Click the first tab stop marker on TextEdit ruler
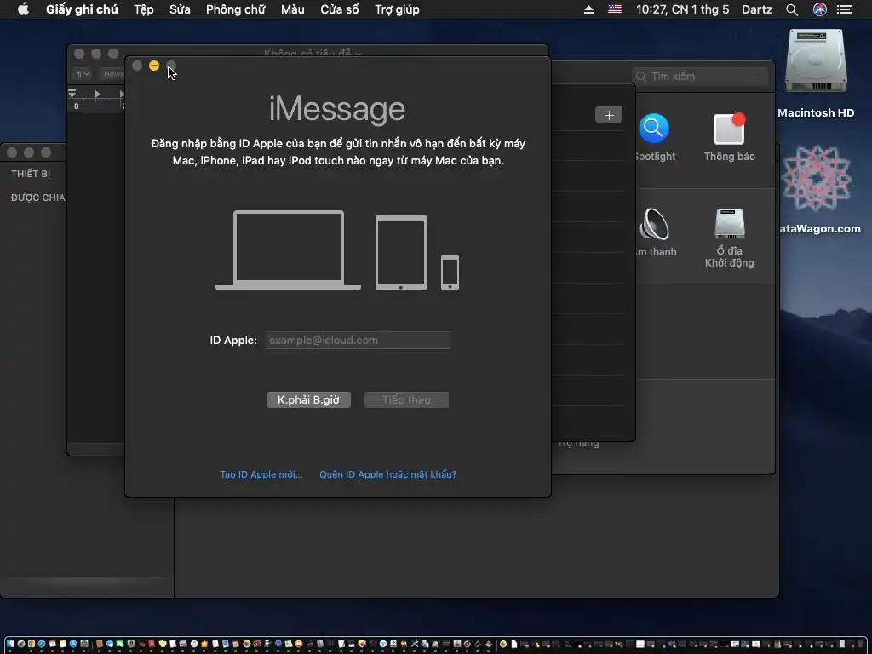 coord(97,94)
